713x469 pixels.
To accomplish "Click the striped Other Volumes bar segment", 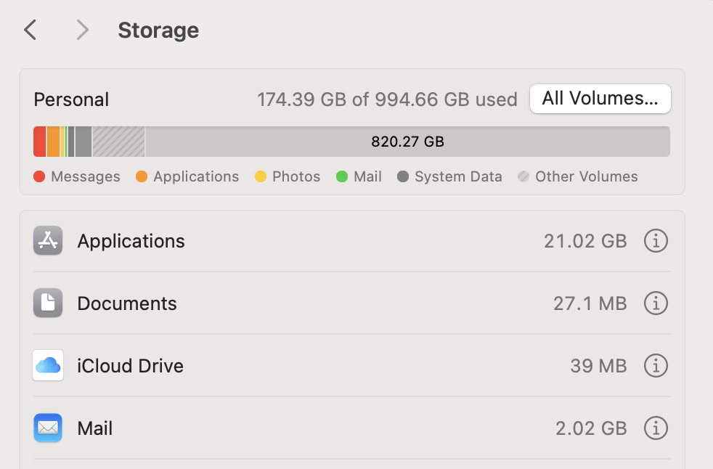I will pos(118,142).
